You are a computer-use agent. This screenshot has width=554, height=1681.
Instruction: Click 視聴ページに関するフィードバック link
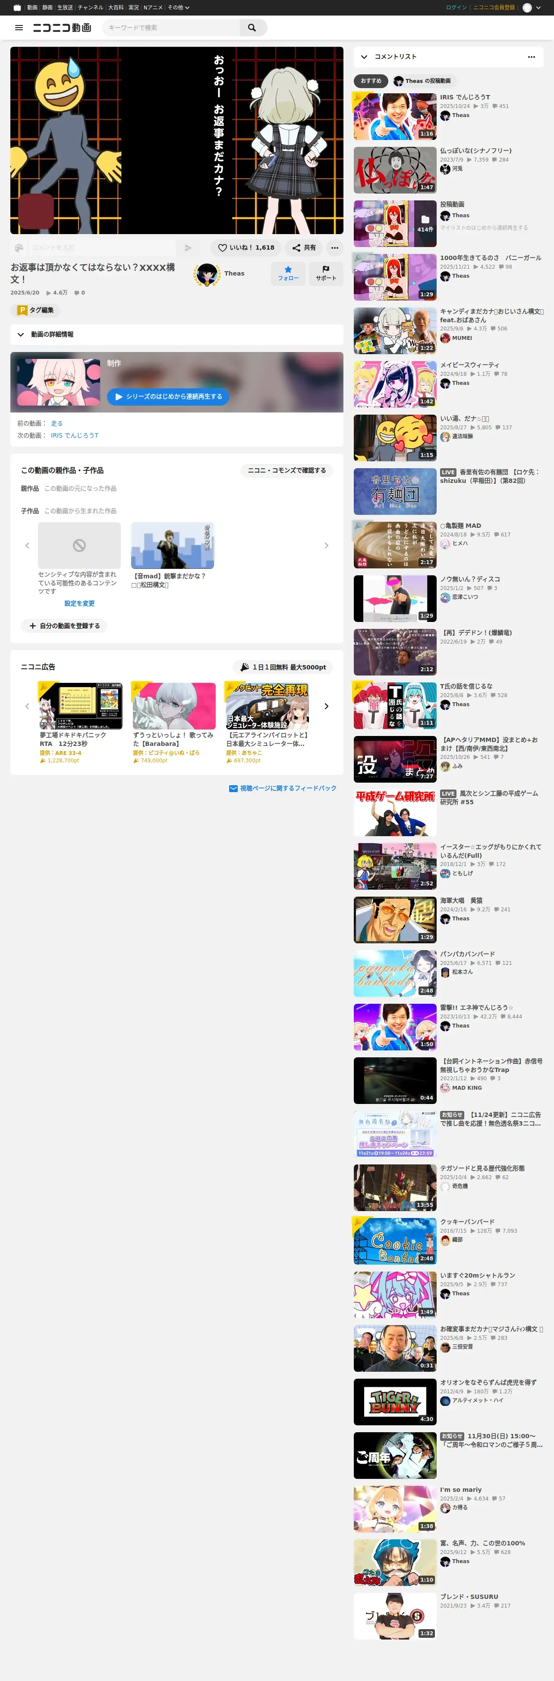283,788
